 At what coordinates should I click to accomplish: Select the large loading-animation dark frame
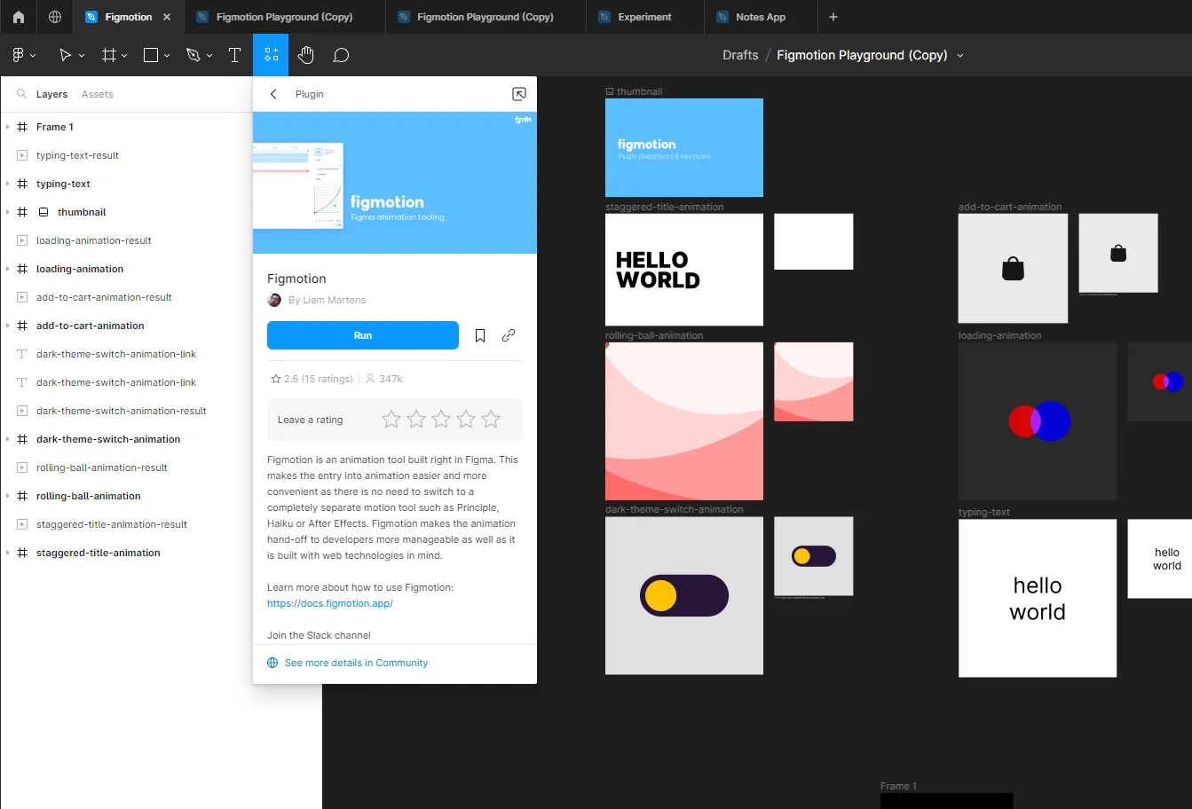[x=1038, y=421]
